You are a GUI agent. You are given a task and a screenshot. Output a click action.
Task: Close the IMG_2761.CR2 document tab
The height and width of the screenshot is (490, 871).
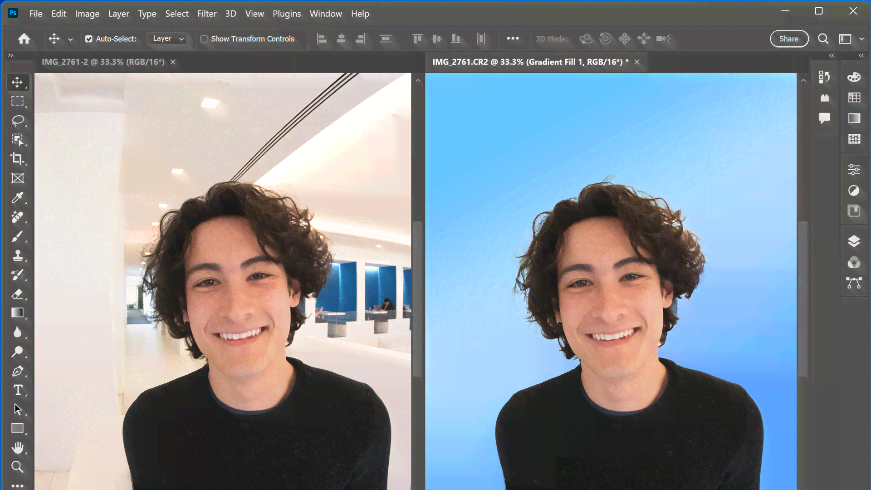(637, 62)
